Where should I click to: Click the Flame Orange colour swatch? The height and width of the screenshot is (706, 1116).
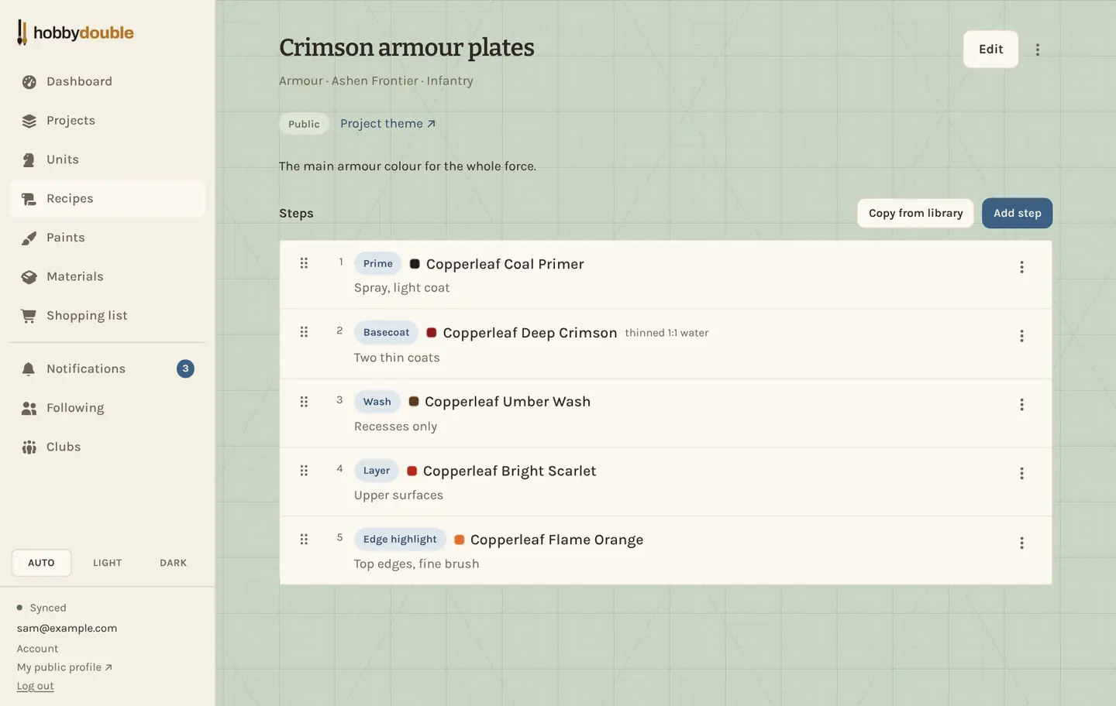point(459,540)
